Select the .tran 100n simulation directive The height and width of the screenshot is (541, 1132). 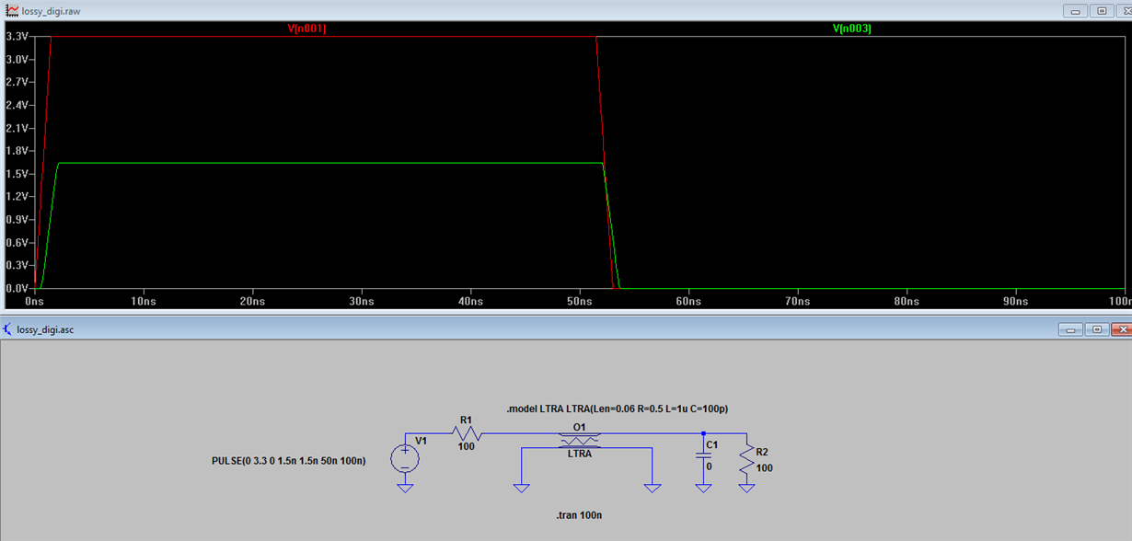(x=579, y=515)
